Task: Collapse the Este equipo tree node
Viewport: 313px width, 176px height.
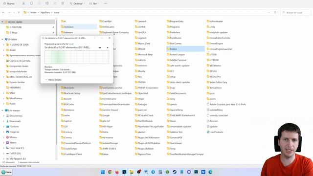Action: pos(2,110)
